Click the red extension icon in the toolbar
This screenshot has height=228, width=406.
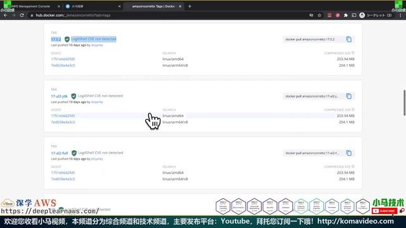(x=329, y=15)
